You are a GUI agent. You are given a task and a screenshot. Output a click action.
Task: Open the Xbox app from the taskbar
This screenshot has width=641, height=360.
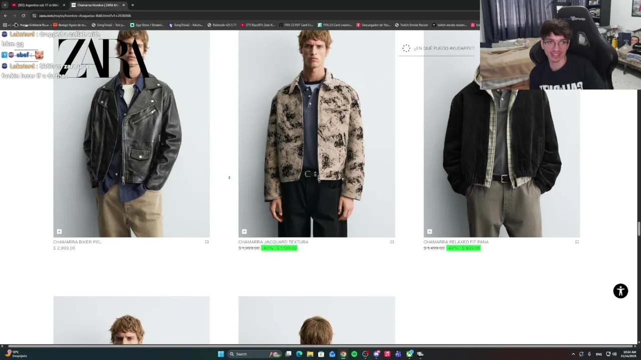click(409, 354)
